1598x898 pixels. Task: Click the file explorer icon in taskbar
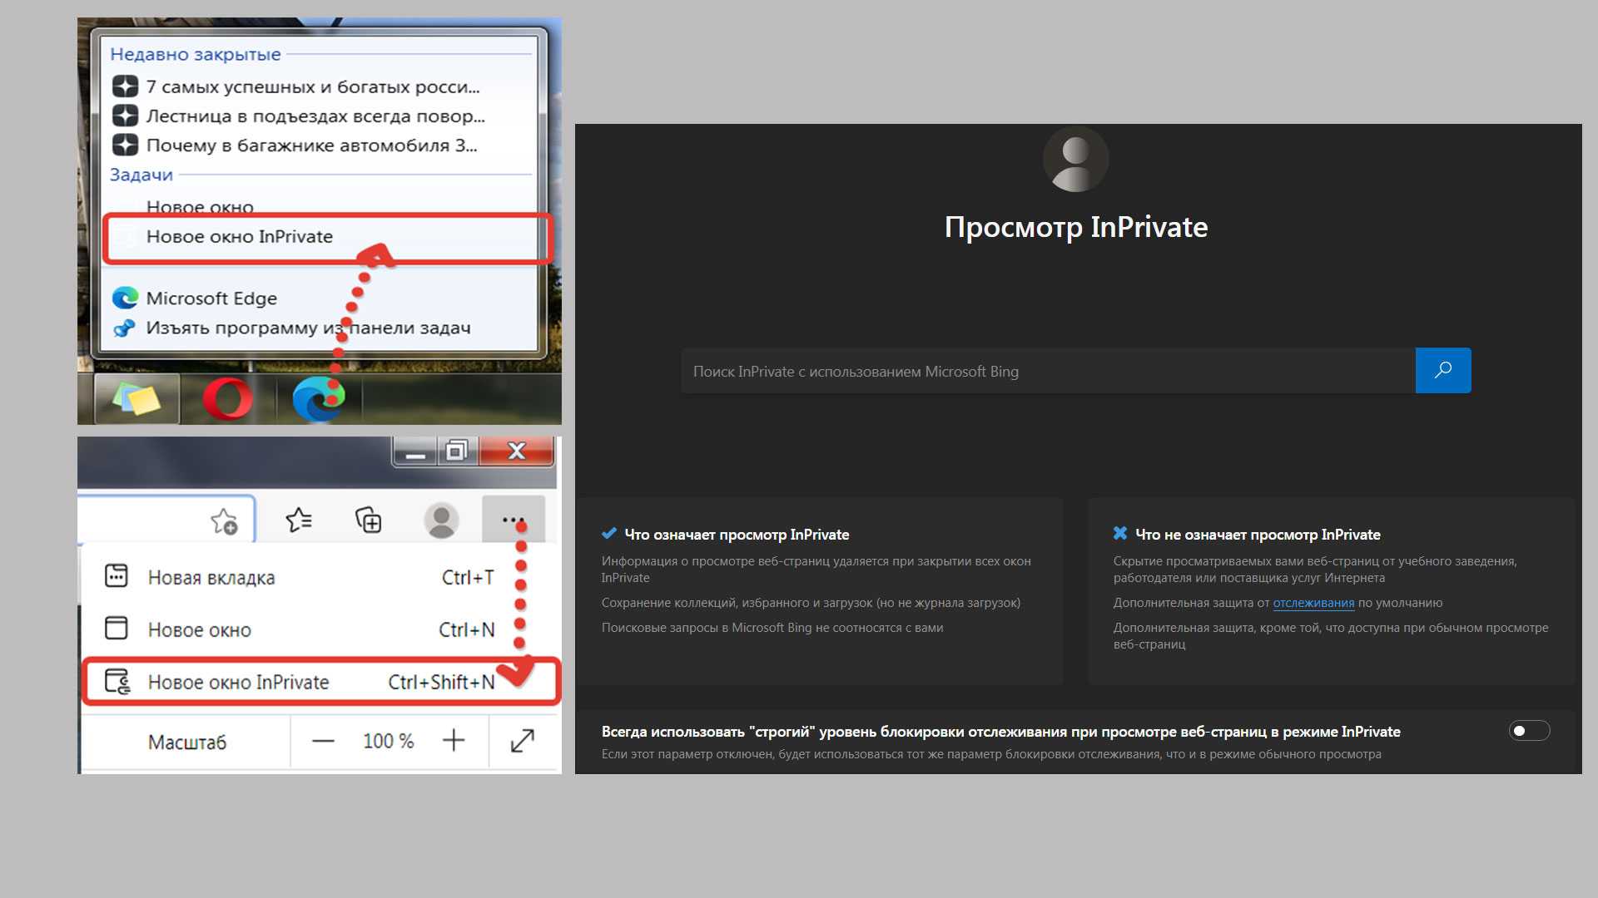click(x=130, y=398)
